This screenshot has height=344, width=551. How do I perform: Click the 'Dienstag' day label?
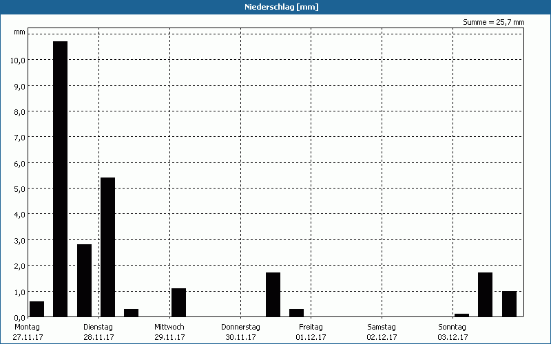click(98, 327)
